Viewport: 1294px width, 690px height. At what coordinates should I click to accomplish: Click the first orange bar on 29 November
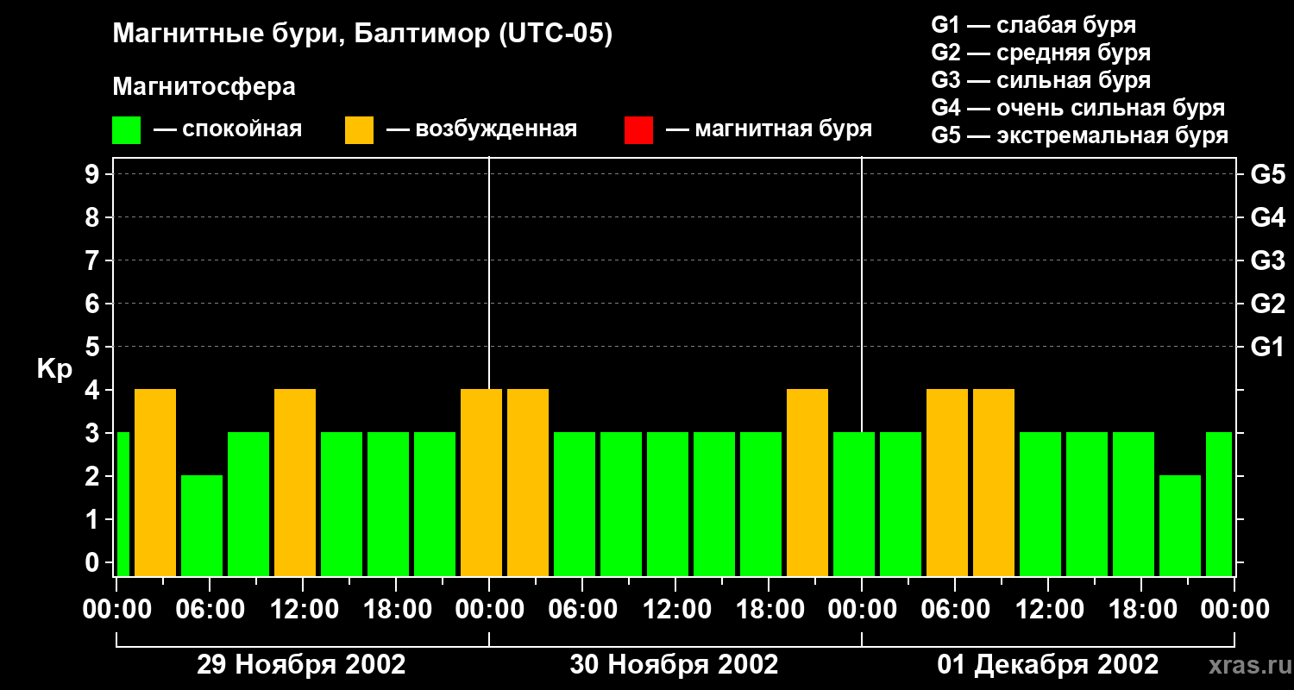[x=155, y=482]
